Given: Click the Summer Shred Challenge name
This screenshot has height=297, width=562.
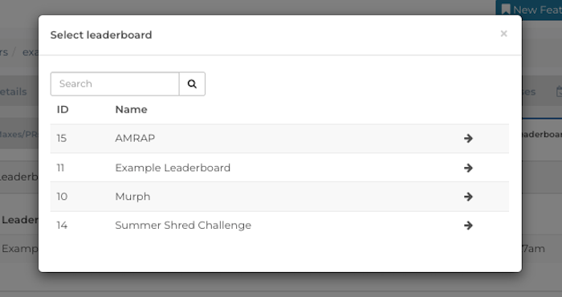Looking at the screenshot, I should (183, 226).
